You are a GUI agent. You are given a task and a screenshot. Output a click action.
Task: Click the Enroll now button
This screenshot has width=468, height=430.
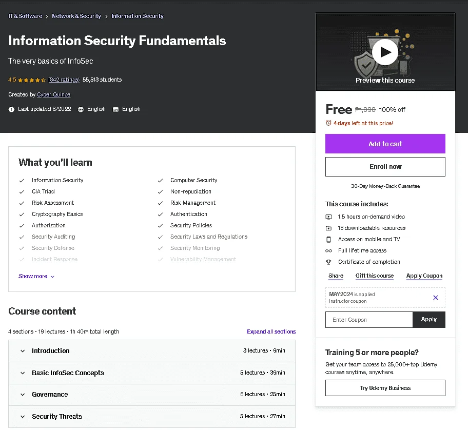click(385, 166)
